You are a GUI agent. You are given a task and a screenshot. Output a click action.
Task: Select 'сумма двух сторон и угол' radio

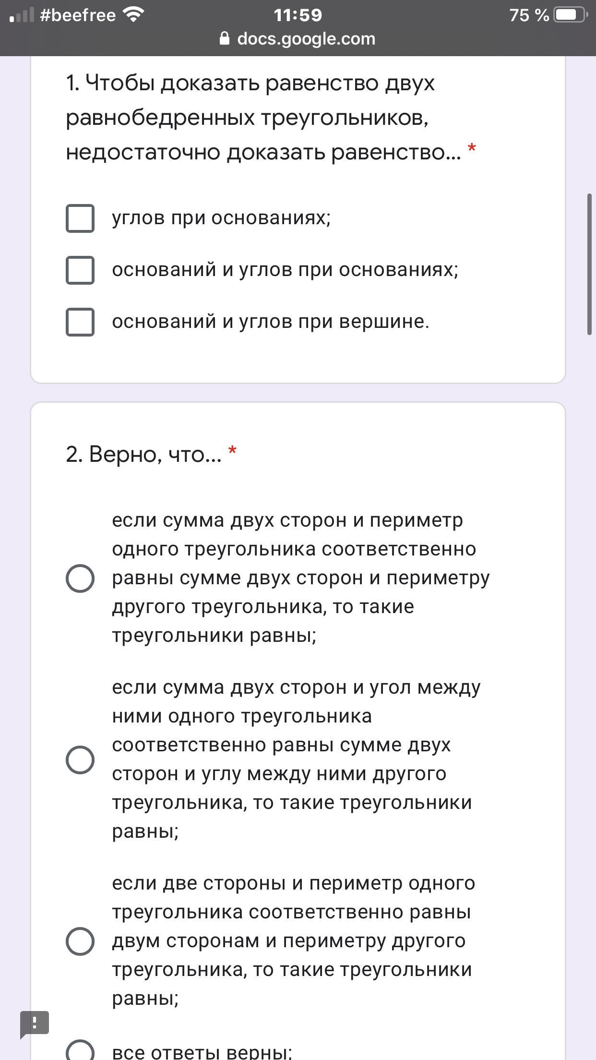(x=80, y=759)
